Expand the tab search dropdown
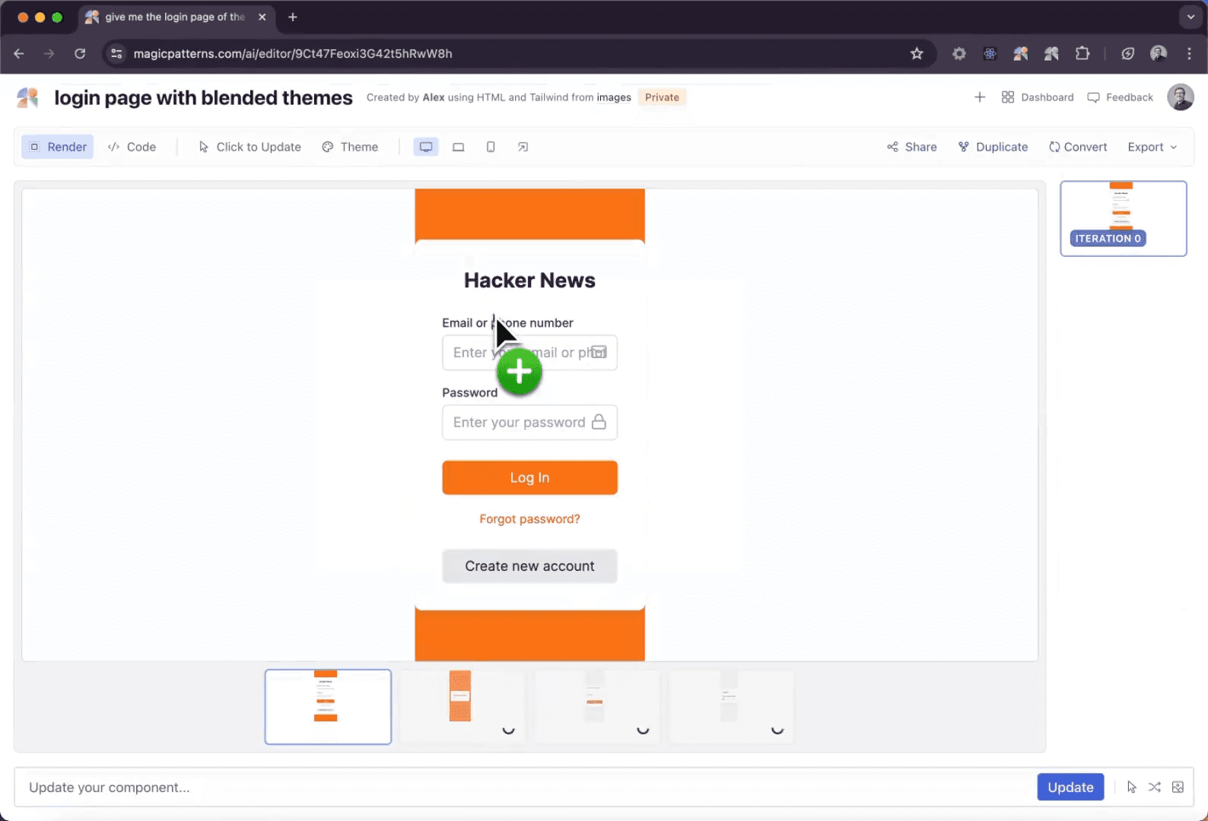 click(1191, 17)
